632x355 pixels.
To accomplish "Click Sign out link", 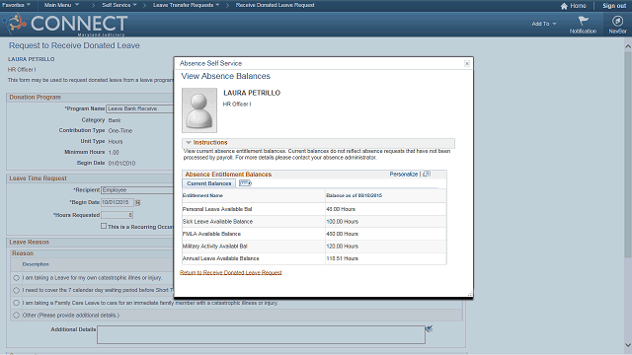I will (x=614, y=6).
